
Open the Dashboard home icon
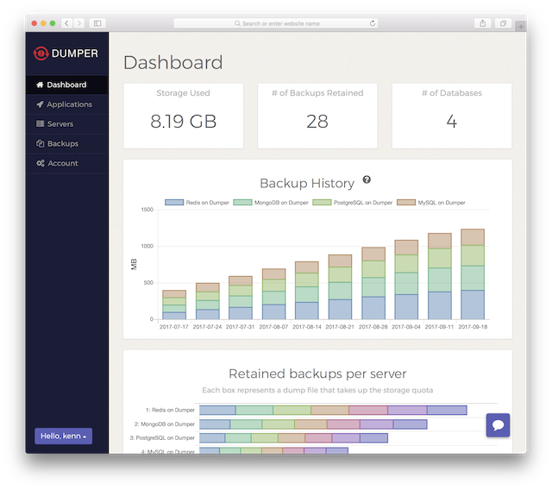click(40, 85)
